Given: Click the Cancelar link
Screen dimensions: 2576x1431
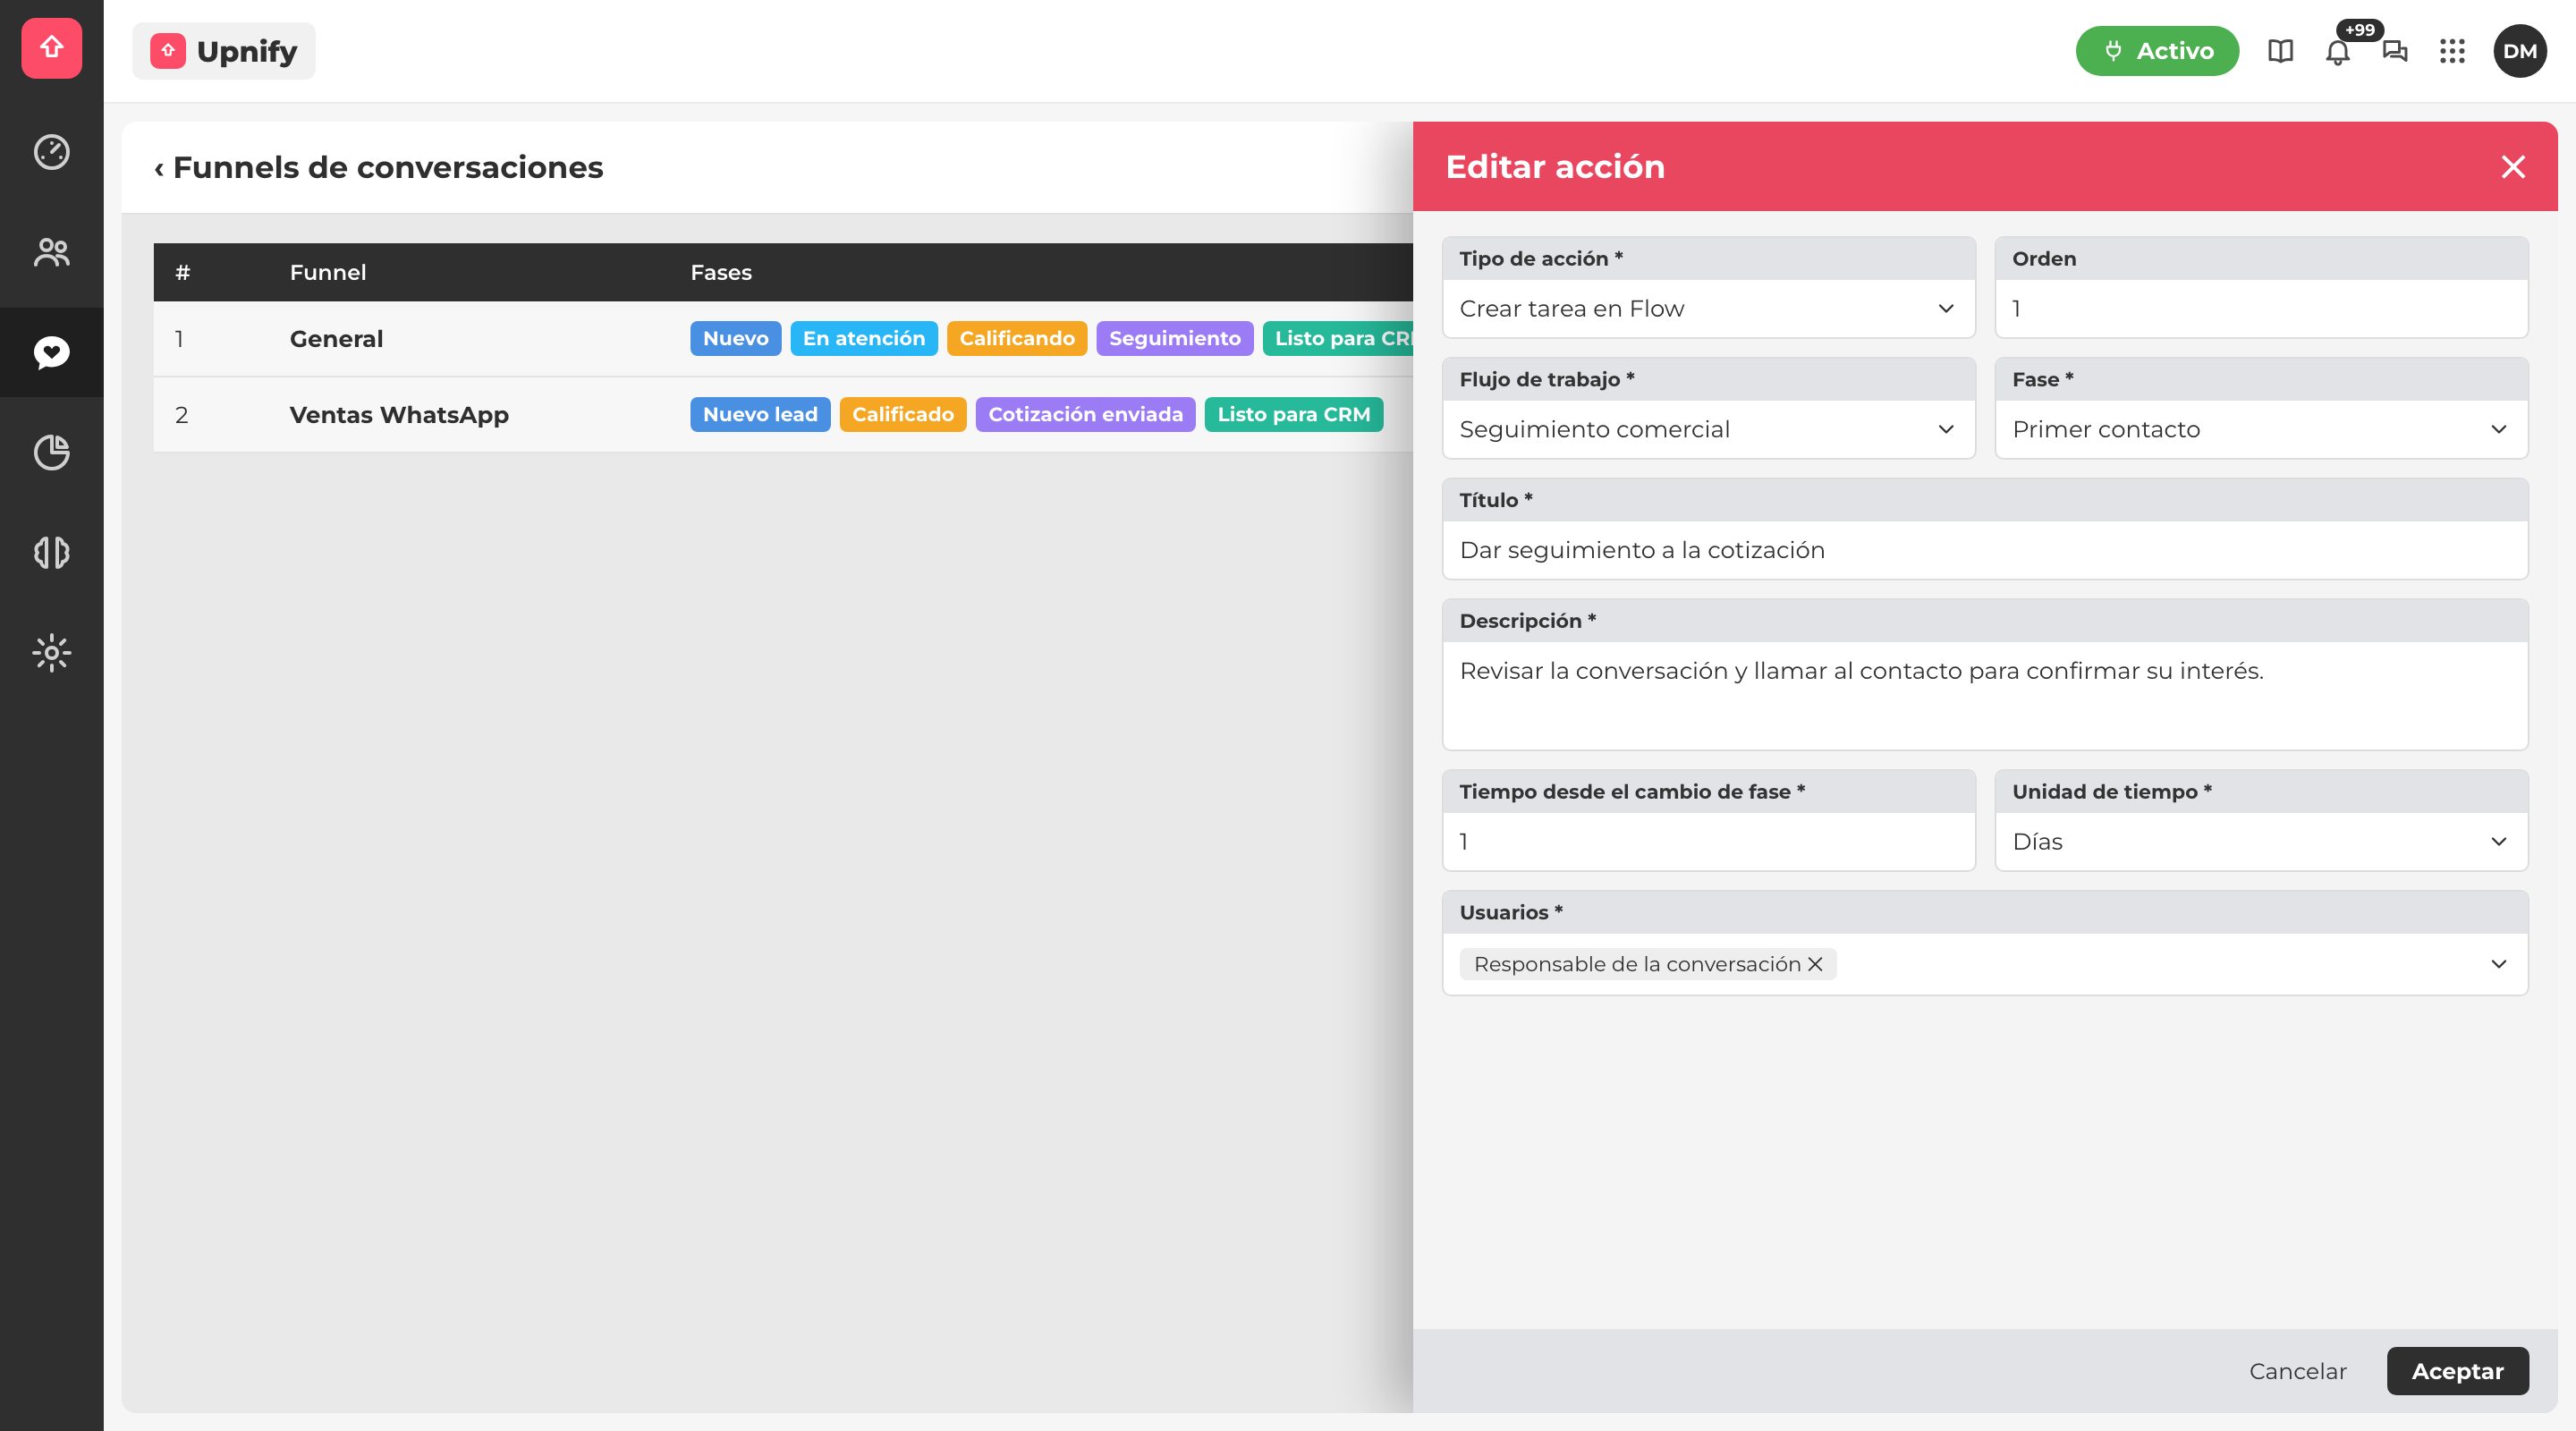Looking at the screenshot, I should [x=2297, y=1371].
